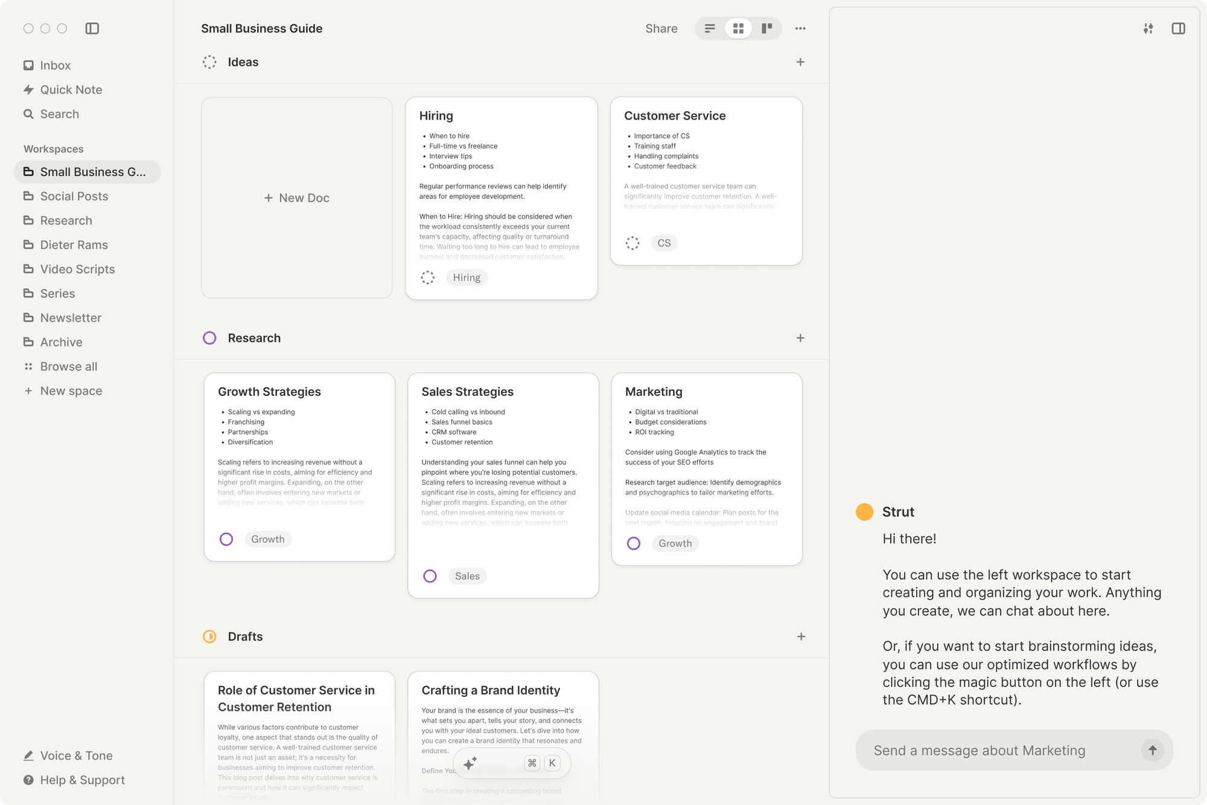Toggle the right panel split icon
Screen dimensions: 1207x805
(x=1178, y=28)
